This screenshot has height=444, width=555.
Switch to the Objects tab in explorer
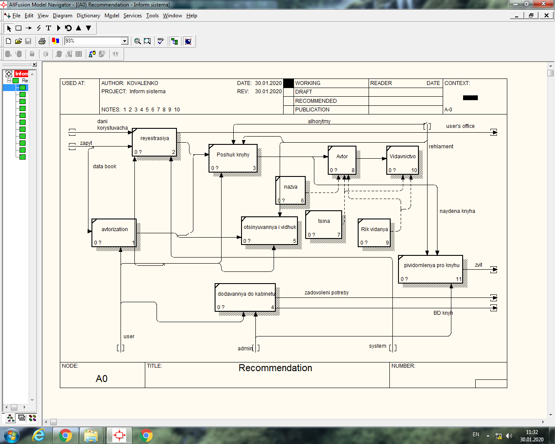click(x=33, y=418)
